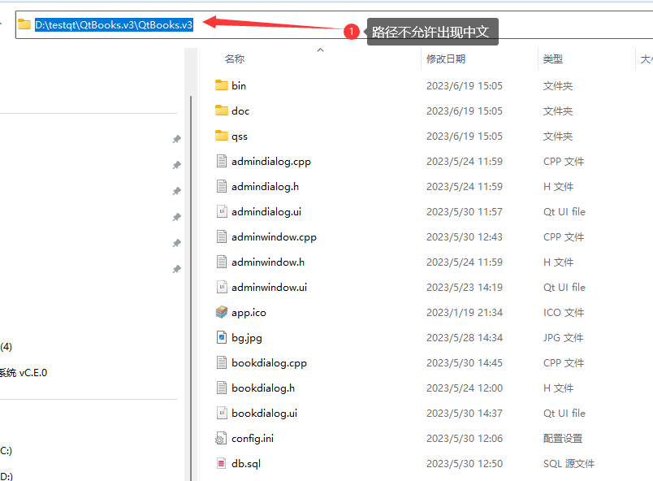The image size is (653, 481).
Task: Click the bookdialog.ui file icon
Action: (222, 413)
